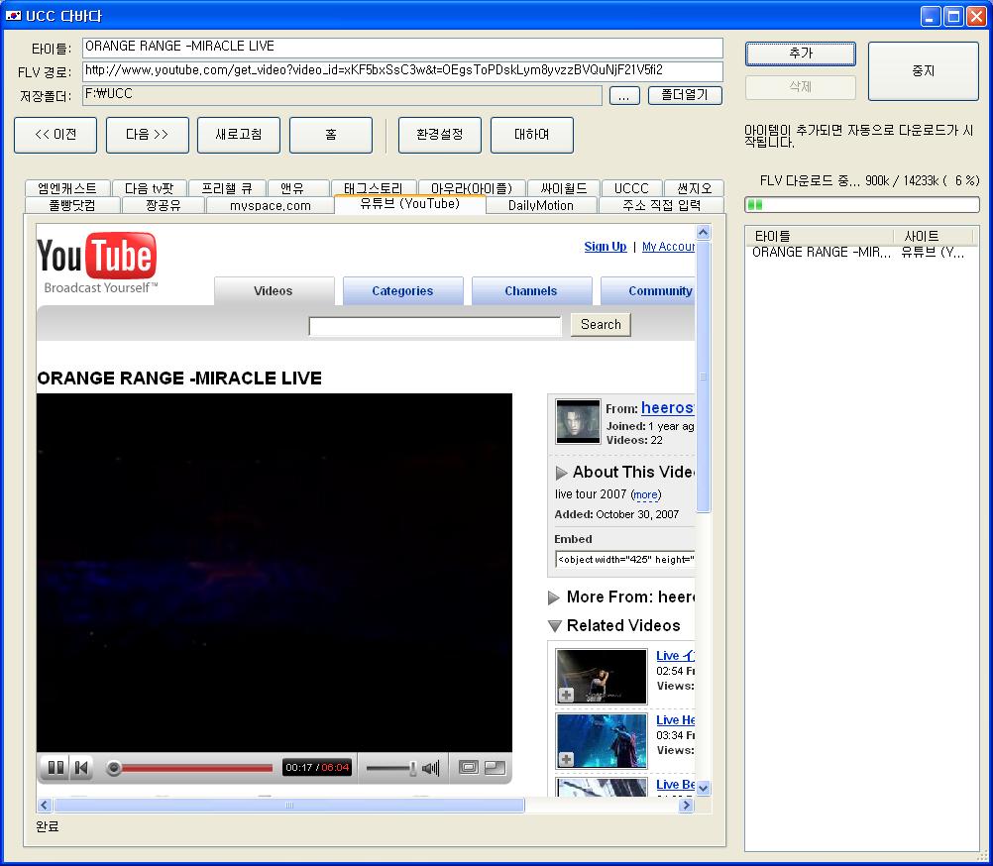Switch to the 쎈지오 tab
The width and height of the screenshot is (993, 866).
(694, 188)
